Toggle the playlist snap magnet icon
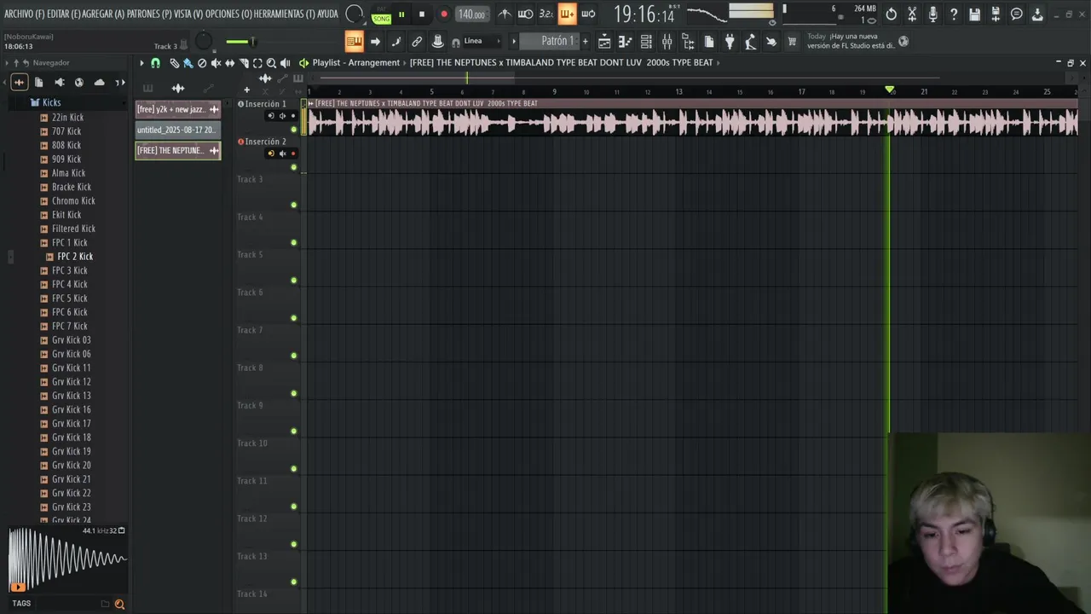This screenshot has height=614, width=1091. pyautogui.click(x=155, y=63)
